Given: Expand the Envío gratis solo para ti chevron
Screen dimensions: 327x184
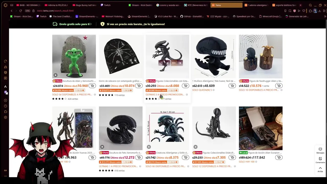Looking at the screenshot, I should point(91,24).
